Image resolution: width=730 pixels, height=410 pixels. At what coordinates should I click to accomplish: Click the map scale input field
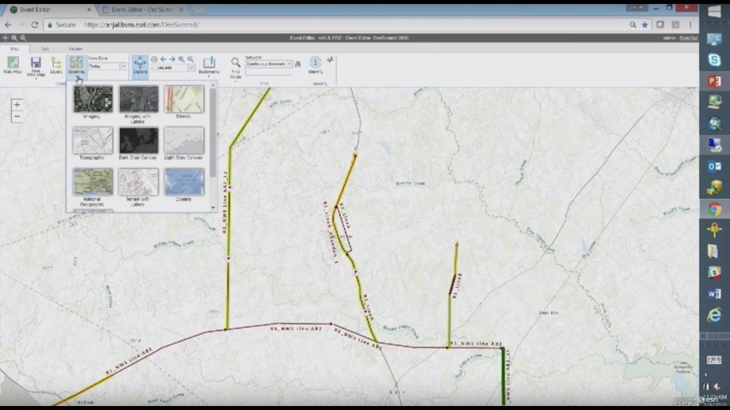pos(169,68)
